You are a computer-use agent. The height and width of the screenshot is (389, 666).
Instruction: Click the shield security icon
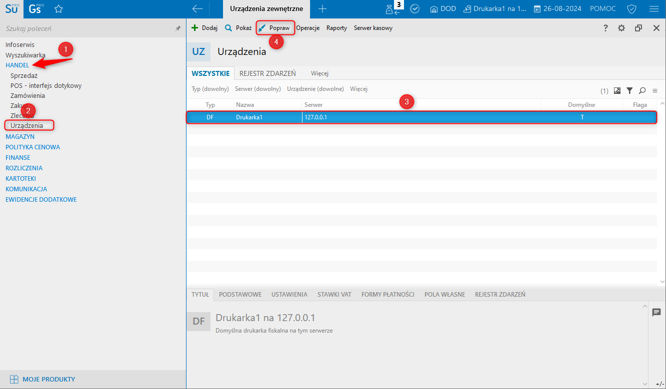coord(631,8)
